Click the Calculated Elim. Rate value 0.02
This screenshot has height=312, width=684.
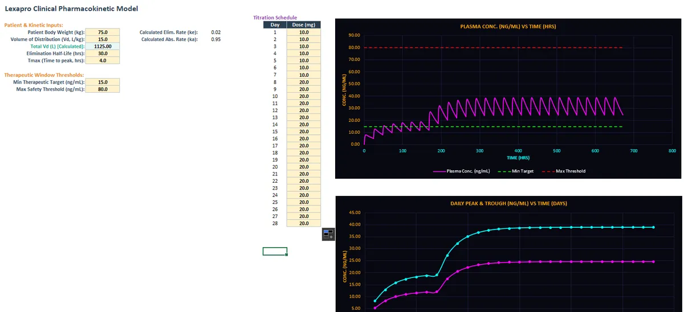[216, 32]
